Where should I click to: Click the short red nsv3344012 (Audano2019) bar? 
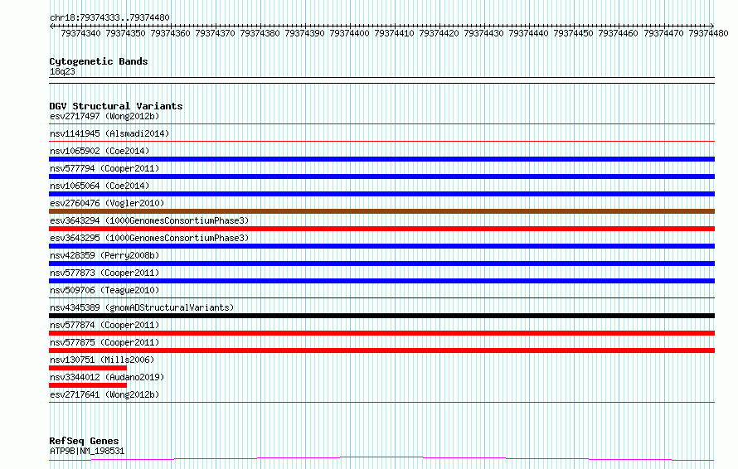pos(88,385)
